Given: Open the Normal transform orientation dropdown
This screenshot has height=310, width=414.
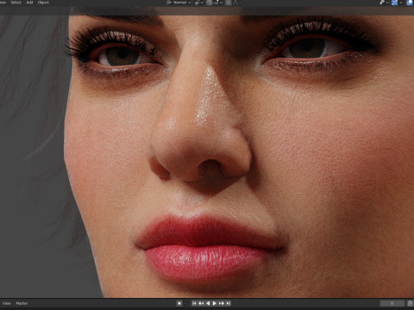Looking at the screenshot, I should (179, 3).
